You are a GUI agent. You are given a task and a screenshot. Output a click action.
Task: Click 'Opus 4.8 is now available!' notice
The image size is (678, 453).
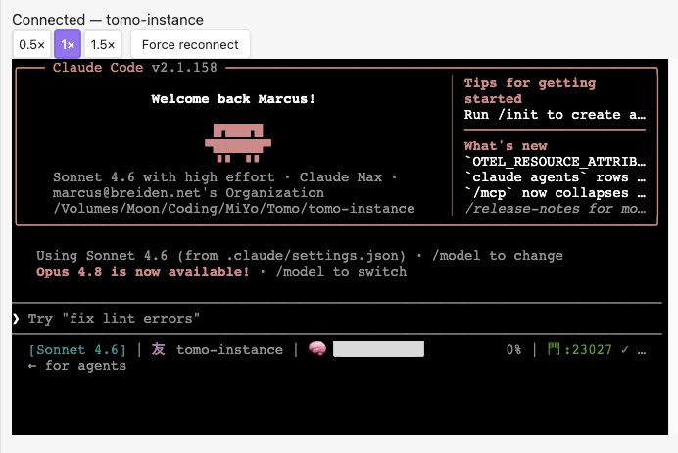coord(143,272)
